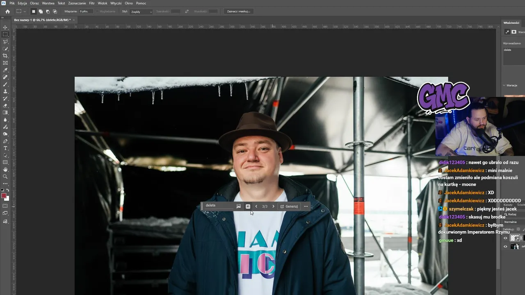Choose Add to selection mode
This screenshot has width=525, height=295.
pos(41,11)
